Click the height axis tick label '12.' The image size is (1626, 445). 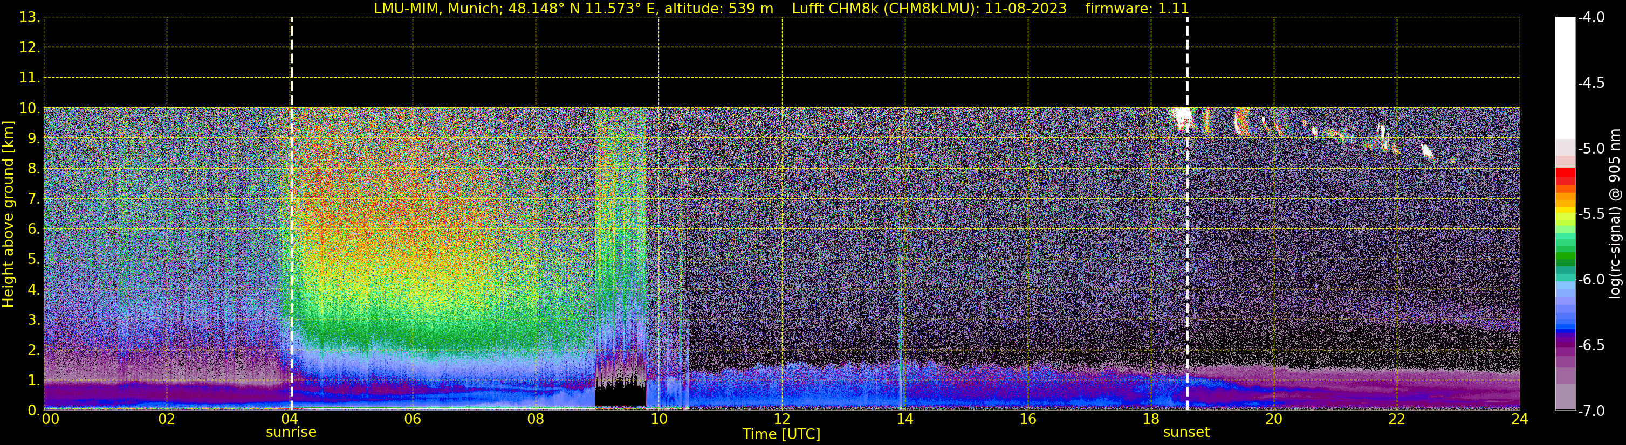30,48
